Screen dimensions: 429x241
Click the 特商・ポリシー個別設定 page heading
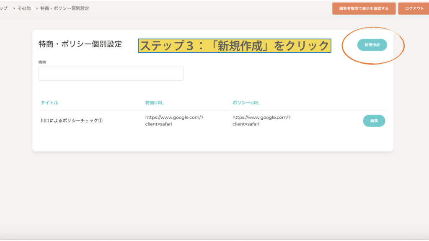80,44
